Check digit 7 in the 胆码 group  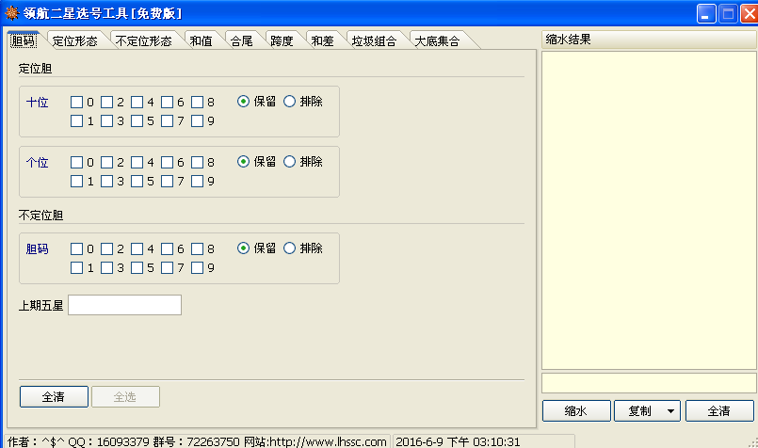point(167,267)
